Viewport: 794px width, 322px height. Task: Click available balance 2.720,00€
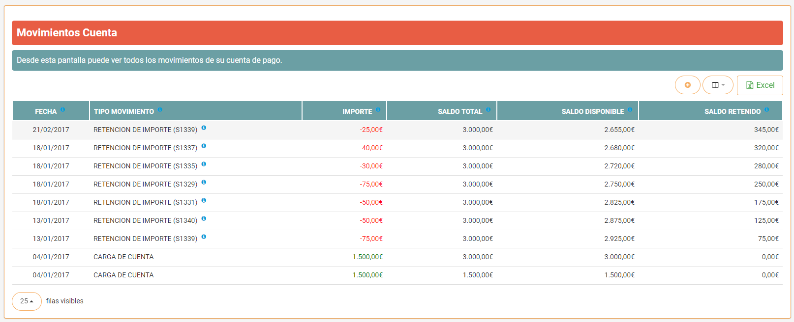coord(619,166)
